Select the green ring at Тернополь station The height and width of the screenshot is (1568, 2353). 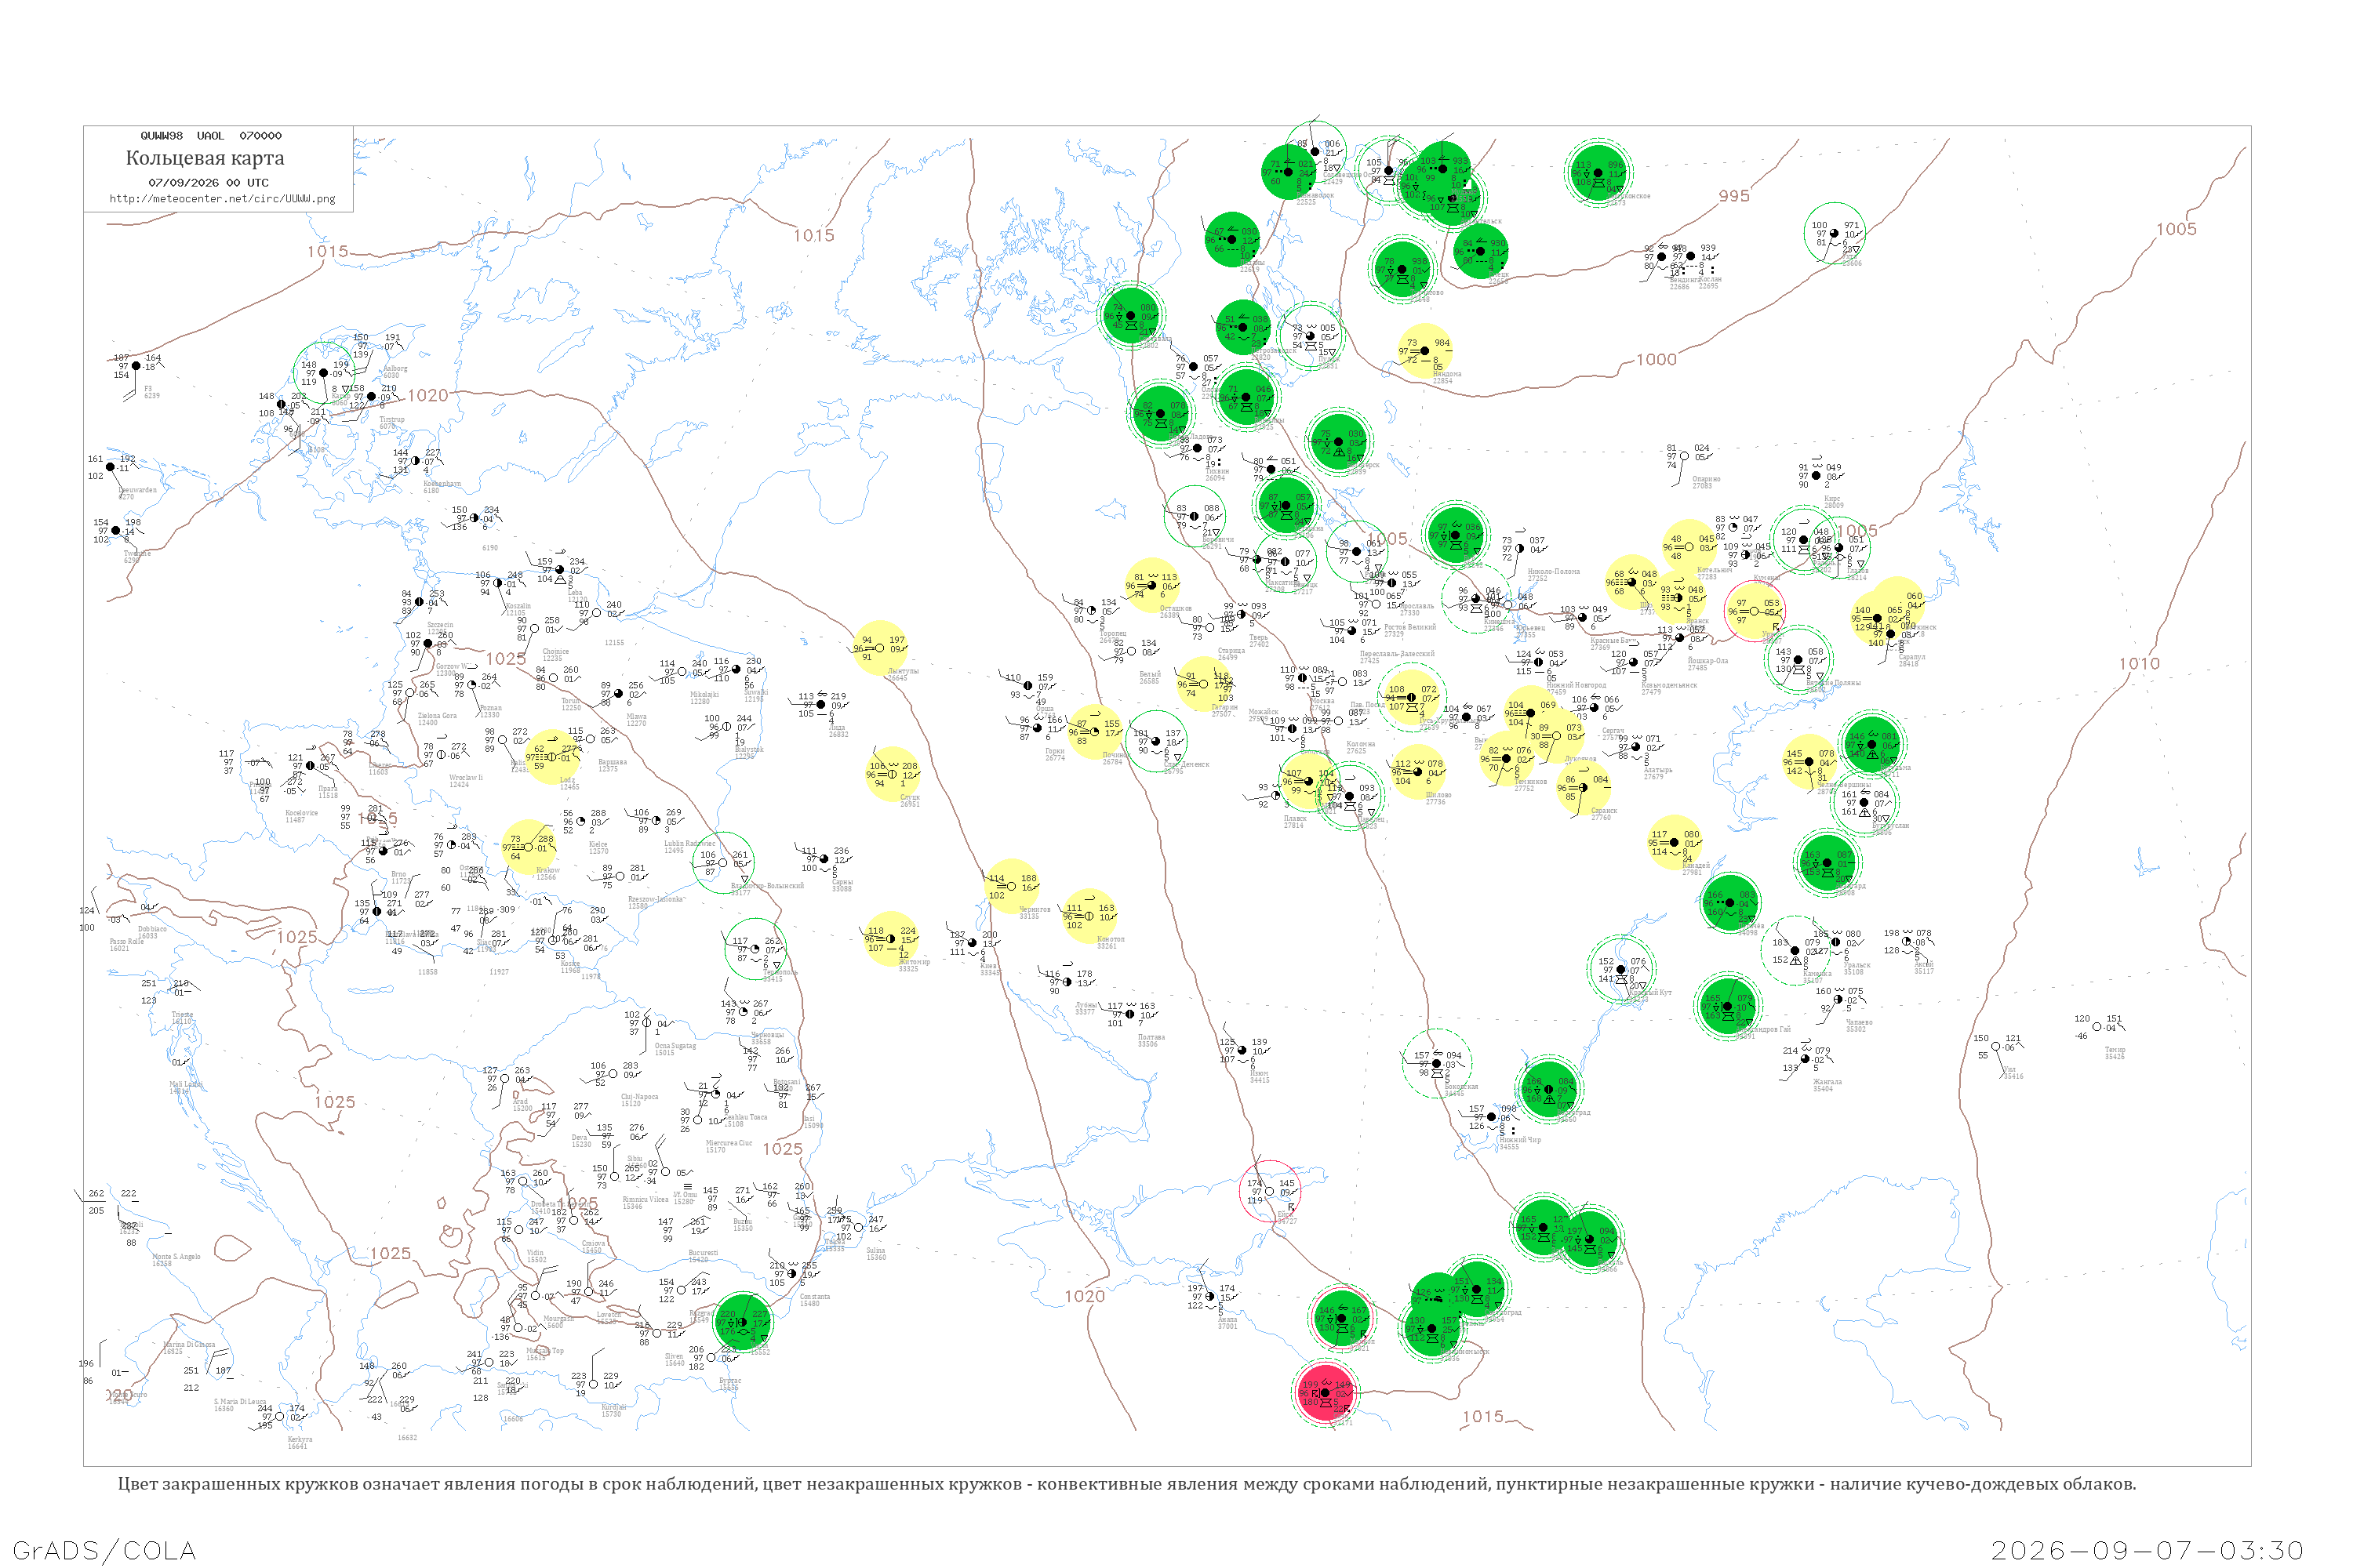pyautogui.click(x=755, y=949)
